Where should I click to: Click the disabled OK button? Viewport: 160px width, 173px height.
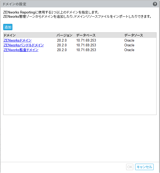coord(130,167)
